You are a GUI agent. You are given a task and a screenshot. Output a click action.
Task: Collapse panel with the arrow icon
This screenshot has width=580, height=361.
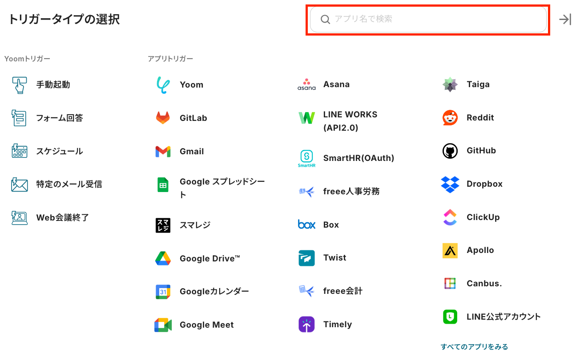coord(565,20)
